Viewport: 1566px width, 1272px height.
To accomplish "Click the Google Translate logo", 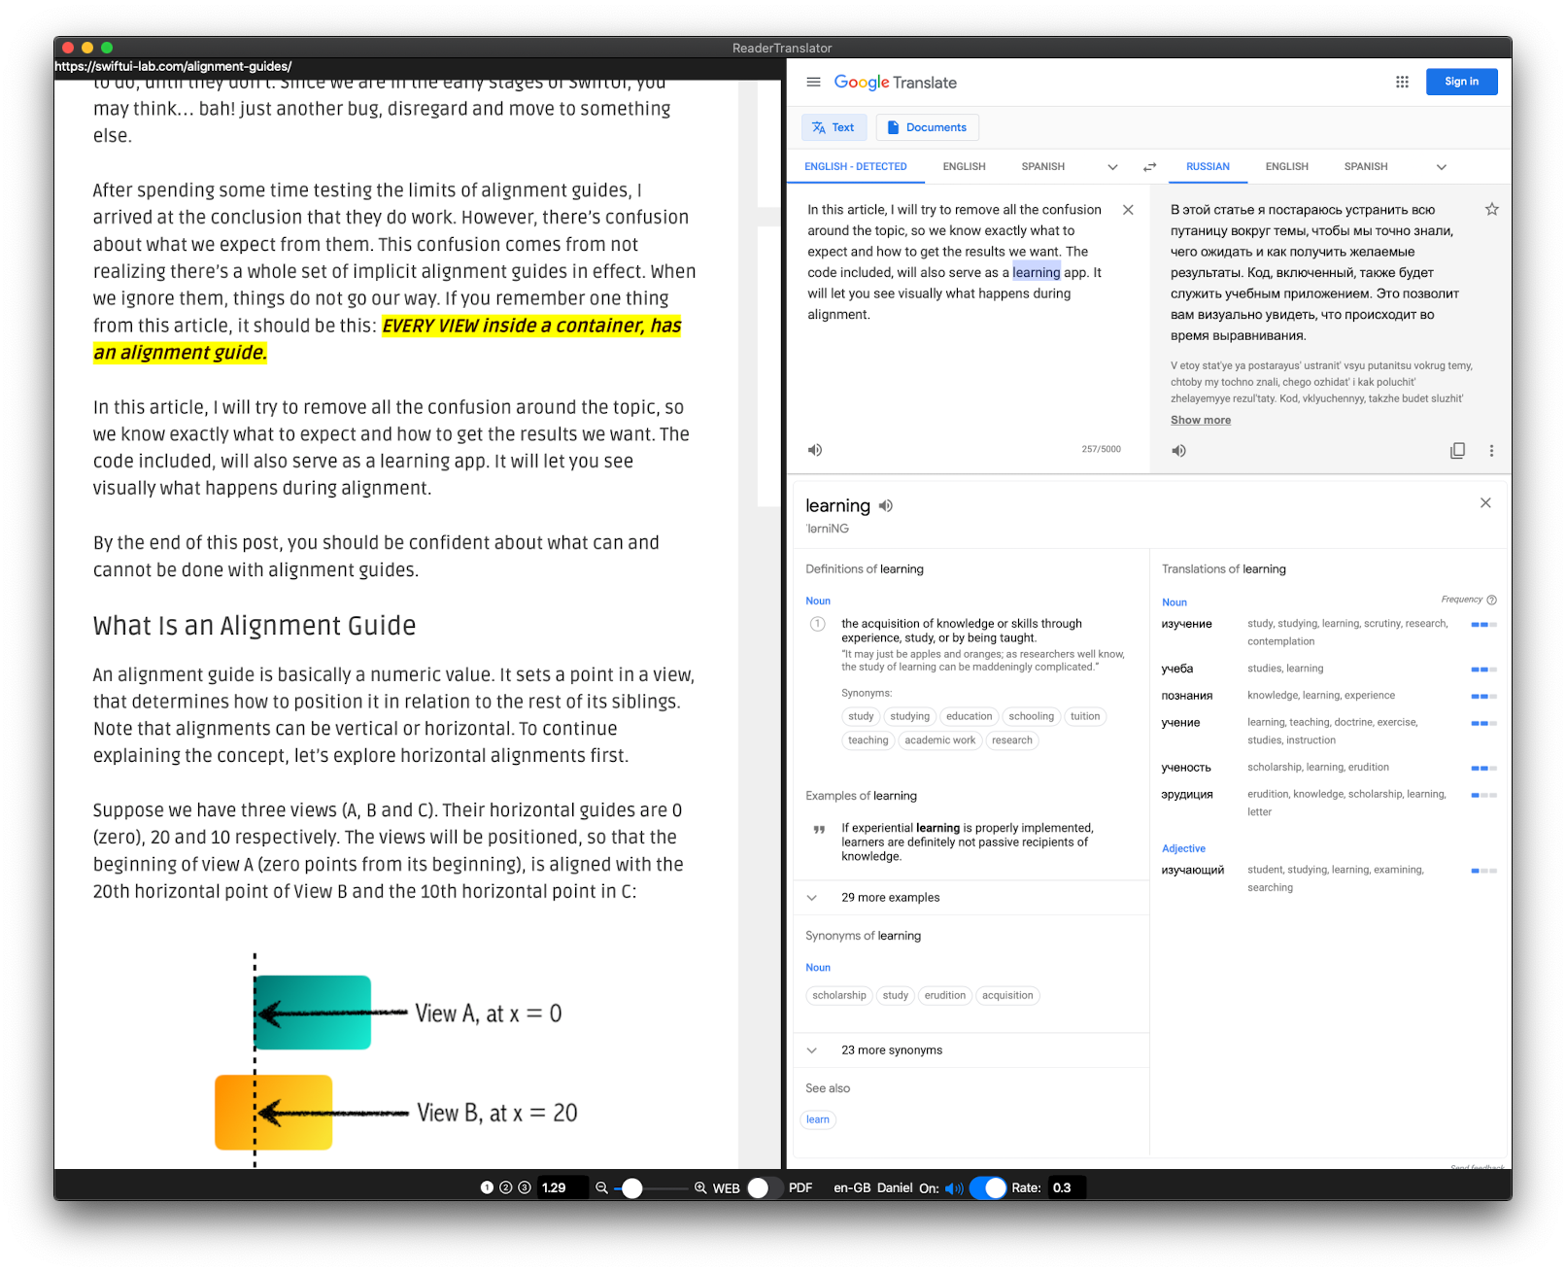I will (x=895, y=83).
